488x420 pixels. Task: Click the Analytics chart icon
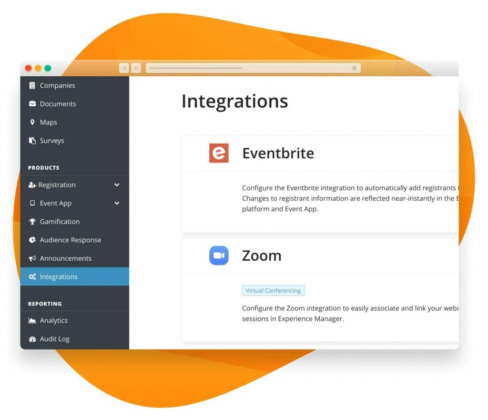pos(32,320)
